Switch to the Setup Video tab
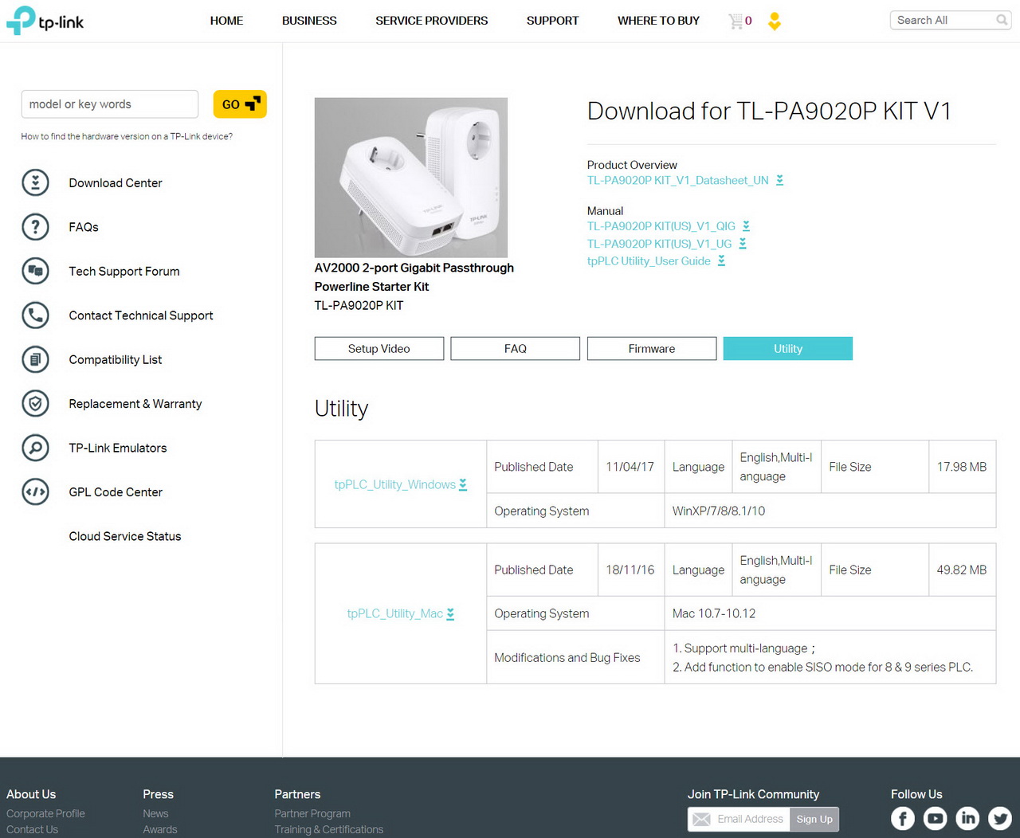 [x=379, y=349]
